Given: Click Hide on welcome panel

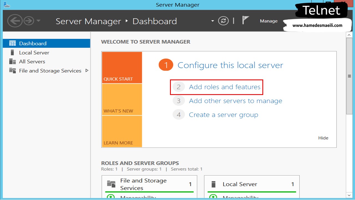Looking at the screenshot, I should tap(323, 138).
